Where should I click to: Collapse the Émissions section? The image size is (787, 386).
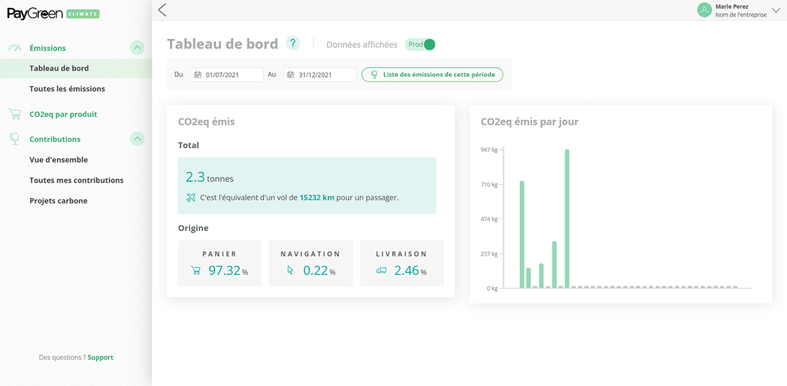pyautogui.click(x=137, y=48)
